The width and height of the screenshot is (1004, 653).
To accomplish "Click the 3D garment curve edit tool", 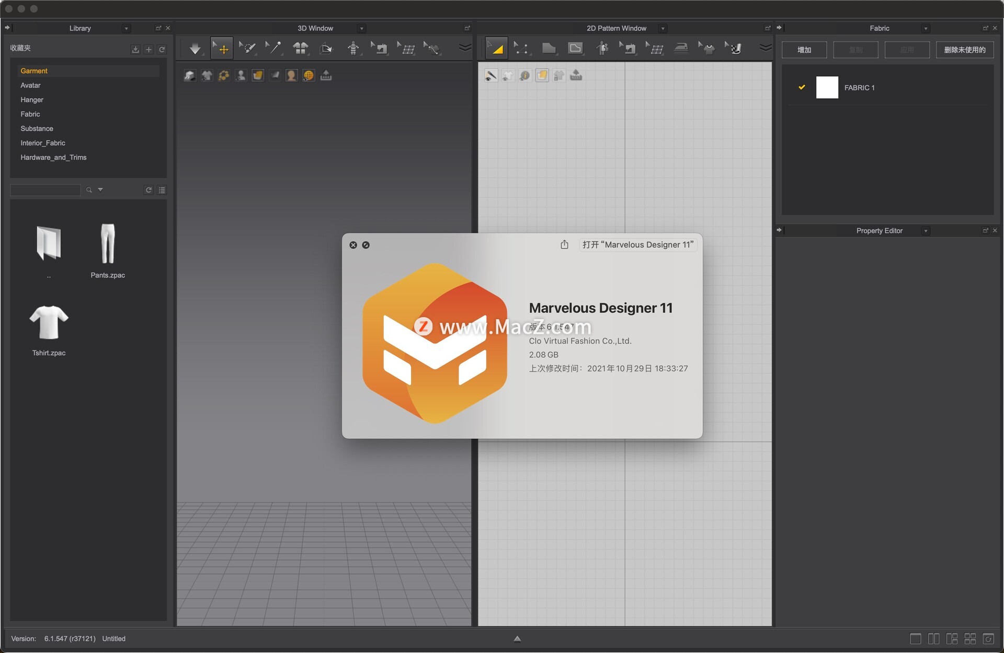I will coord(432,48).
